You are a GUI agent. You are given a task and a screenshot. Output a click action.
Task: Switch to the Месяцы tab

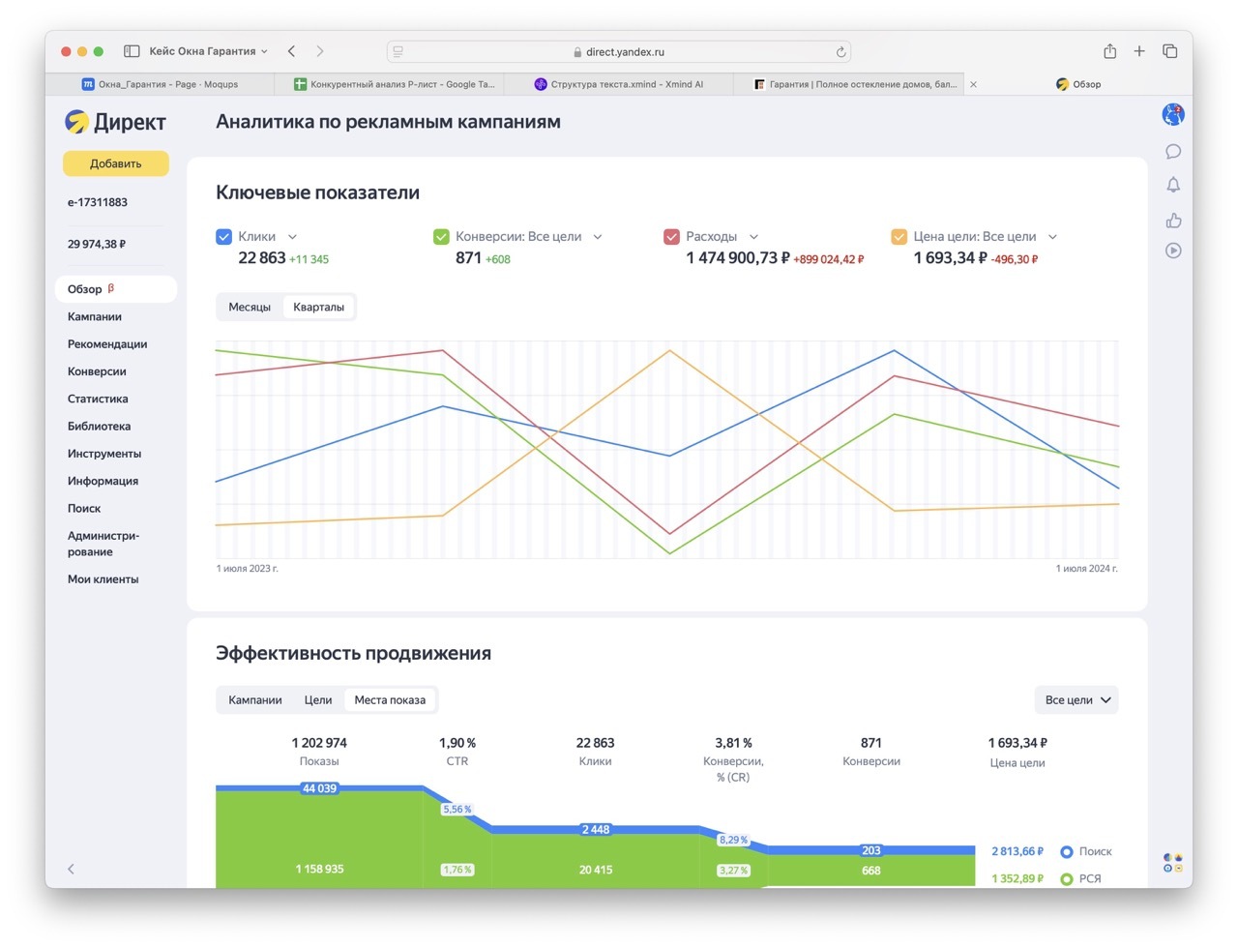click(x=250, y=307)
